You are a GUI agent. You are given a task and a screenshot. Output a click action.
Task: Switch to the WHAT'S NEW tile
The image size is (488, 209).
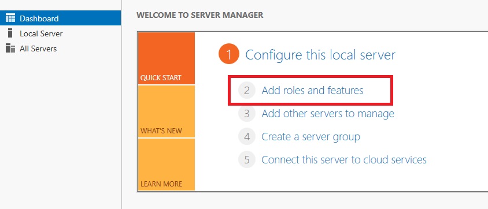(166, 111)
